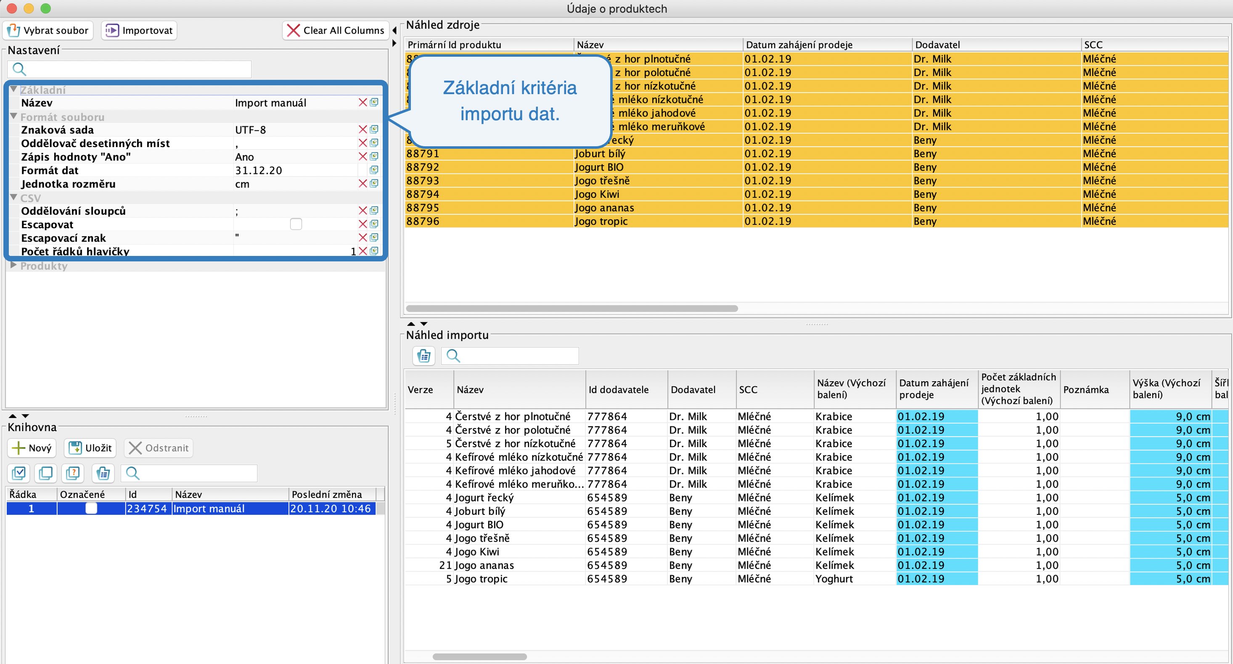Screen dimensions: 1233x664
Task: Collapse the Formát souboru group
Action: (14, 116)
